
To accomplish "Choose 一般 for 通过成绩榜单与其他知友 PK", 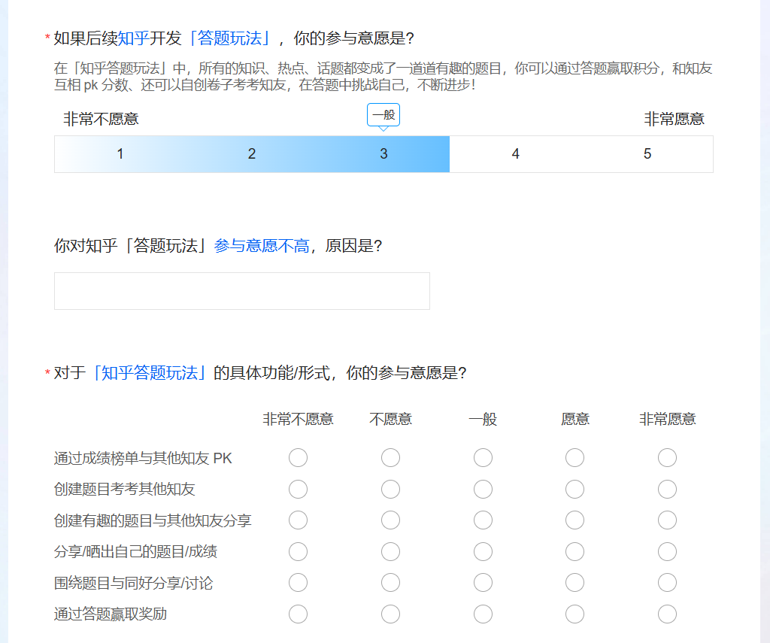I will (484, 457).
